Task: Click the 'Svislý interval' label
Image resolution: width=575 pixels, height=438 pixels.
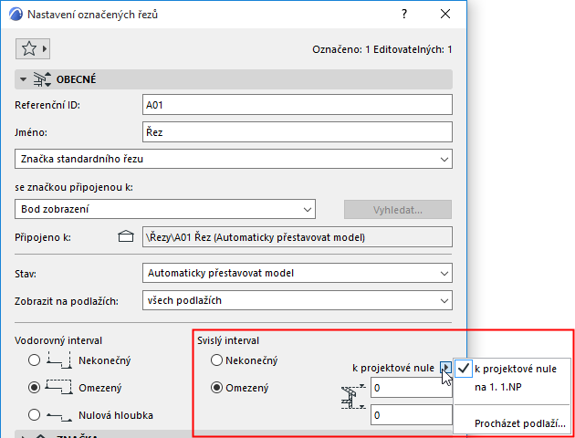Action: pyautogui.click(x=228, y=340)
